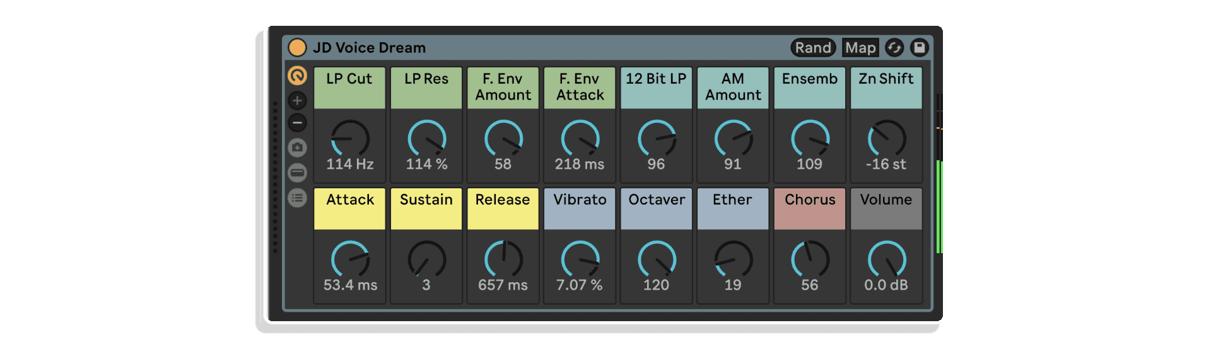Viewport: 1211px width, 347px height.
Task: Click the Volume macro knob
Action: (x=886, y=259)
